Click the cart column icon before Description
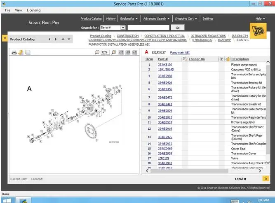This screenshot has height=203, width=275. pos(228,59)
